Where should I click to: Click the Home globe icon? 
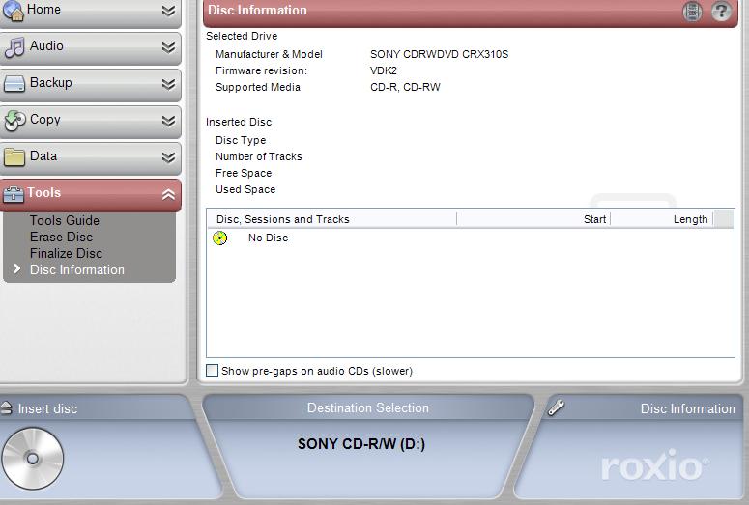(14, 11)
